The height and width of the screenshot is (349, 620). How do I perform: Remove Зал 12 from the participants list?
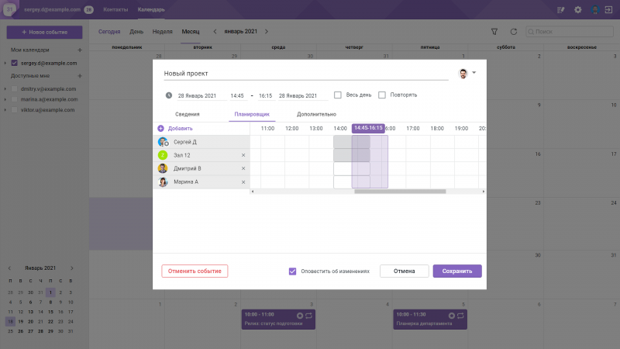coord(243,155)
